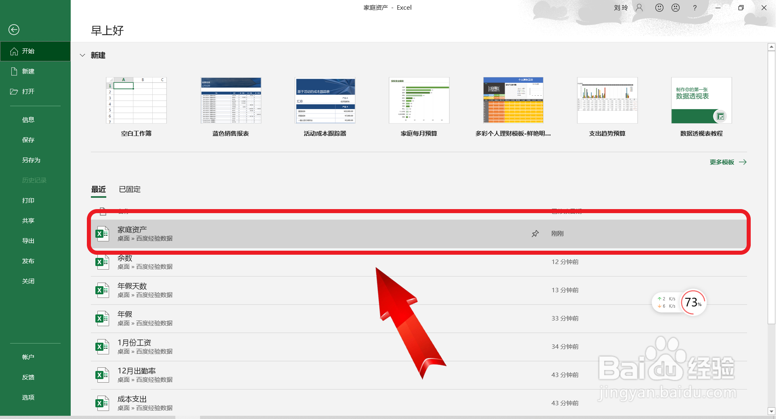The image size is (779, 419).
Task: Click the back arrow circle icon
Action: tap(14, 29)
